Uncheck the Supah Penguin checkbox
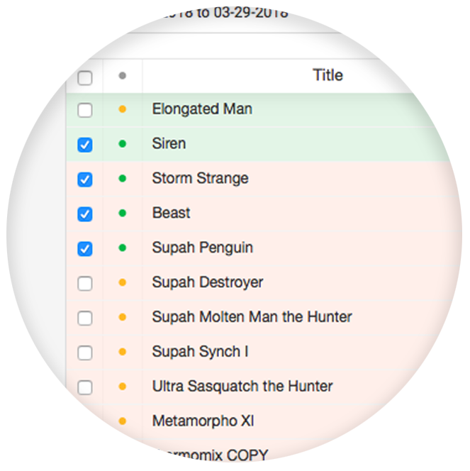Screen dimensions: 470x471 85,249
